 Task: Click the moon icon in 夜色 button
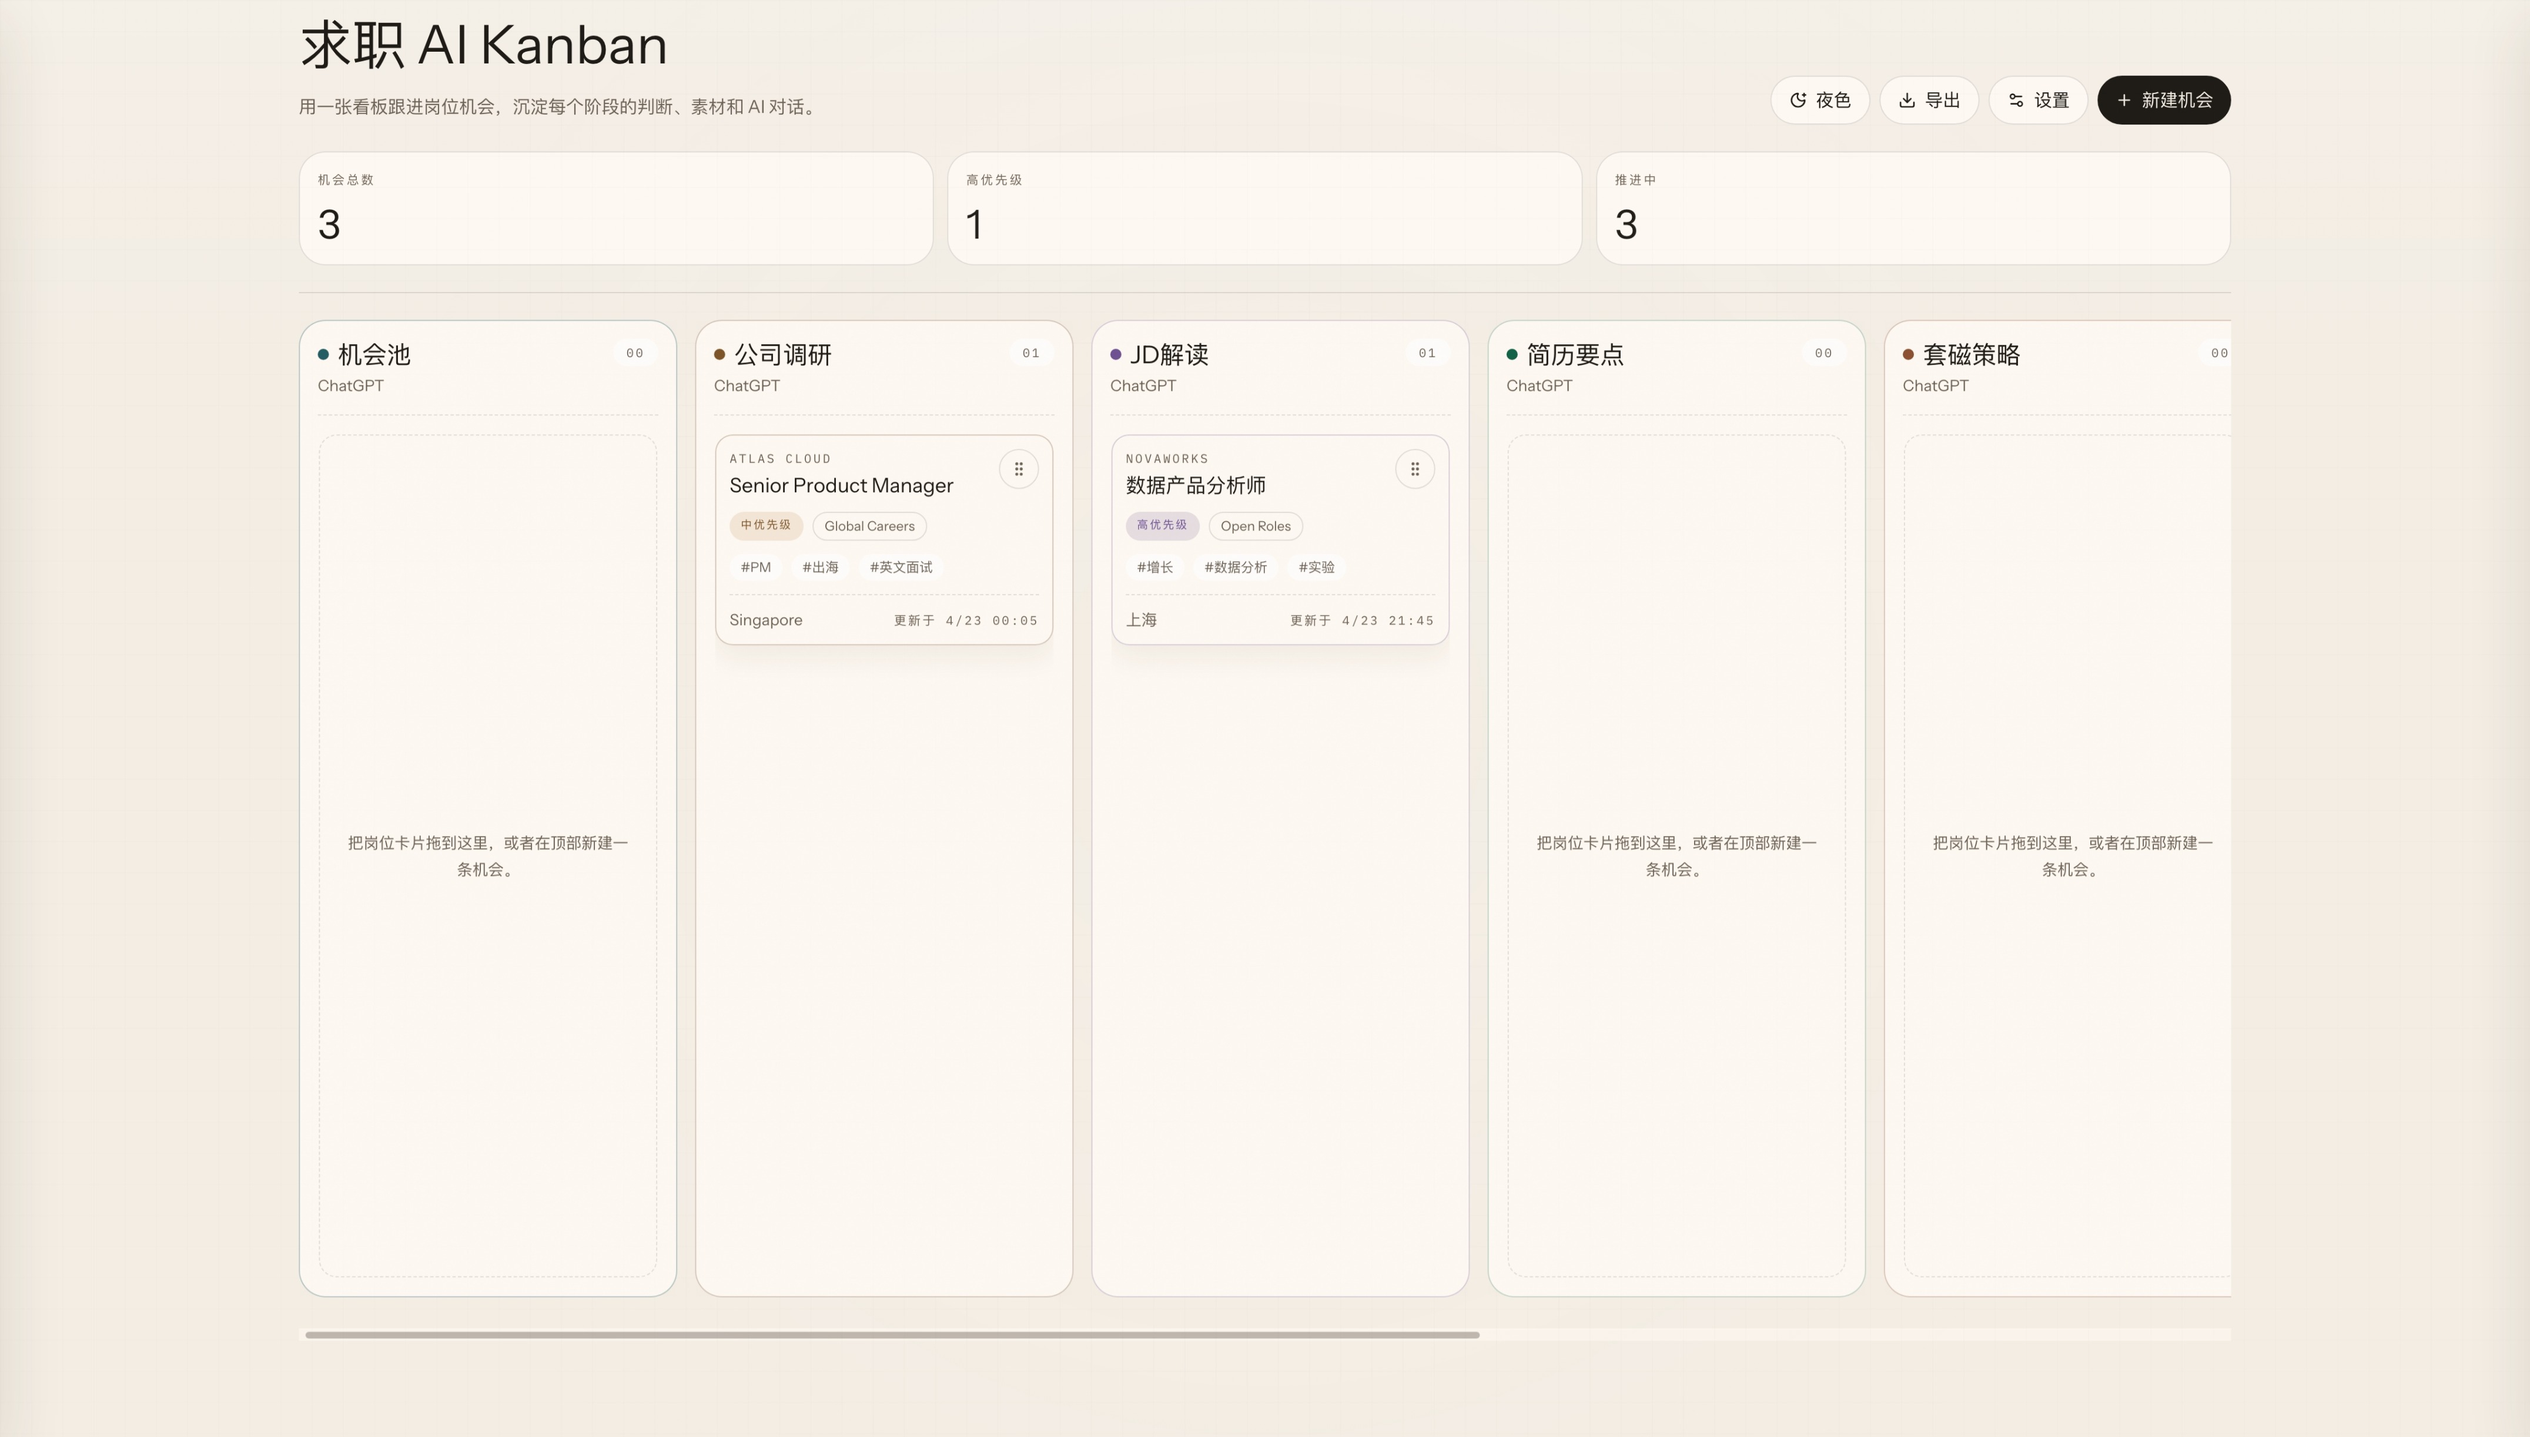click(1798, 100)
